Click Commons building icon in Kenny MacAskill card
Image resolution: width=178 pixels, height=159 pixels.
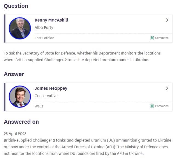tap(152, 38)
